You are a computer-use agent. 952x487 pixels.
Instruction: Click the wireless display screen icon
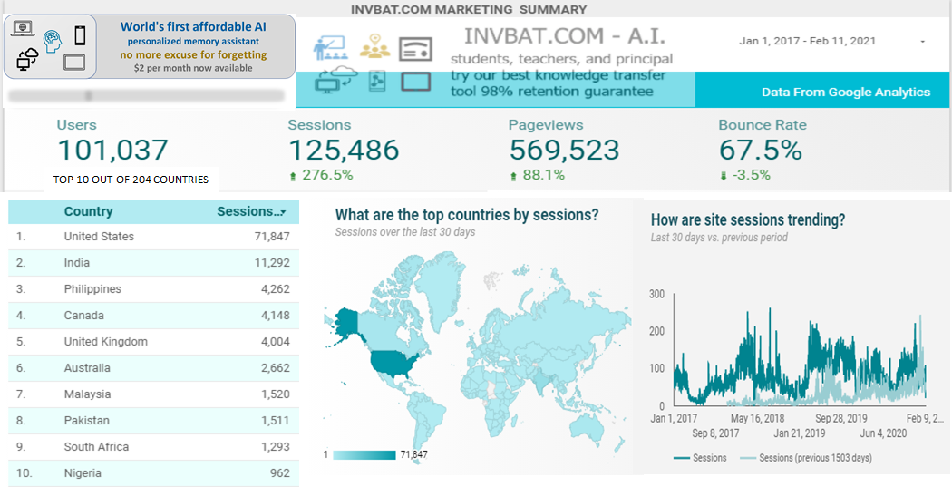point(416,48)
